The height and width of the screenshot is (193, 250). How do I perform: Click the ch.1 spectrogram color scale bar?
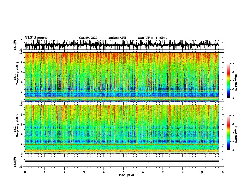coord(228,81)
